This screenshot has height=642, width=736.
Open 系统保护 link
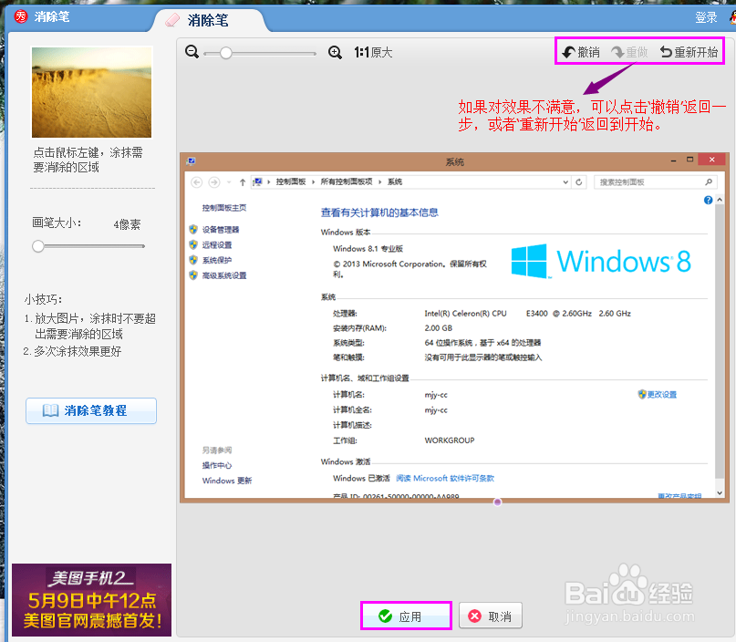pyautogui.click(x=217, y=260)
